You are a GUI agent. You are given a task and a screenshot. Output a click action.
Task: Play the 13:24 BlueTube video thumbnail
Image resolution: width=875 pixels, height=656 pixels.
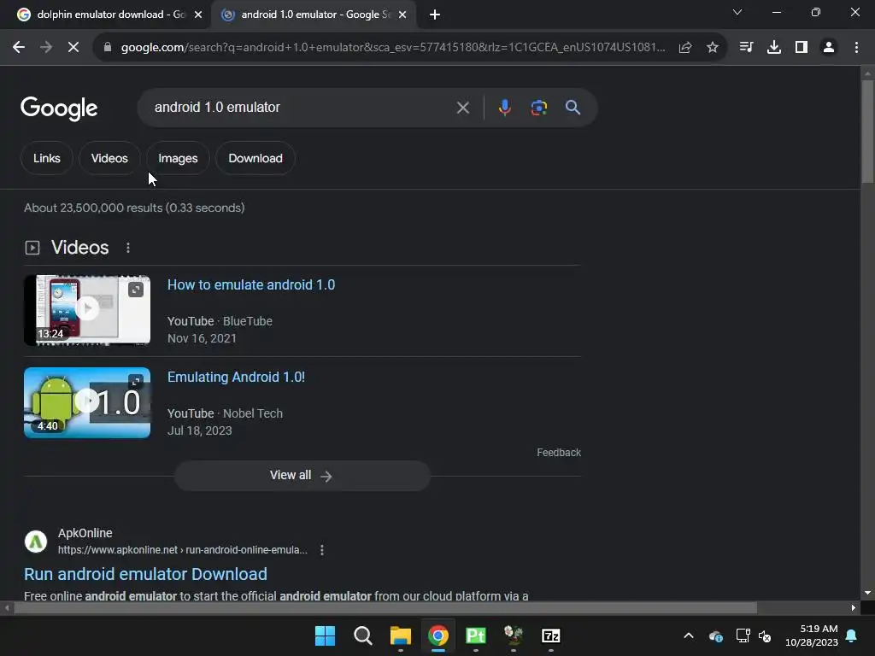point(87,310)
